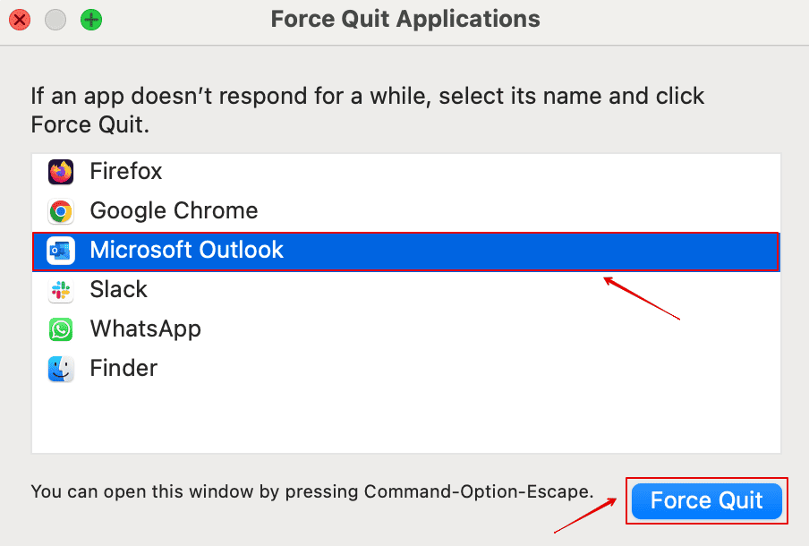
Task: Close the Force Quit Applications window
Action: tap(20, 19)
